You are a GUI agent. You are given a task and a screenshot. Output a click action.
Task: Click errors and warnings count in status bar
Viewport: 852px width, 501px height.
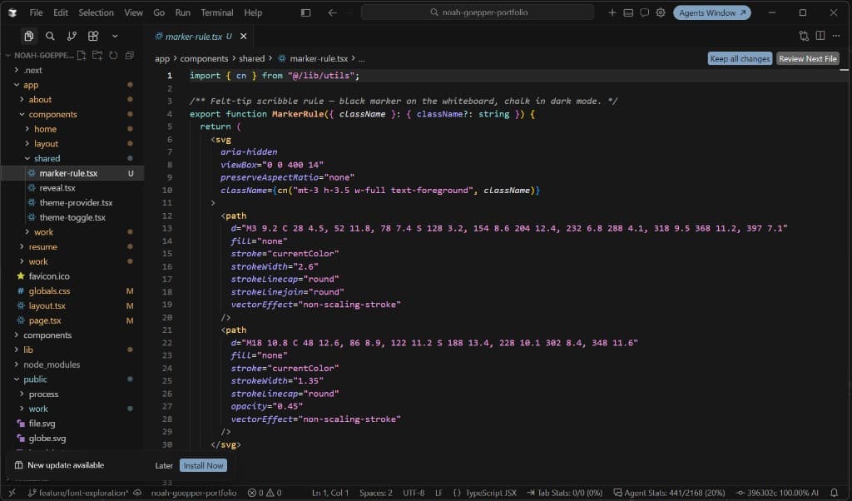(x=265, y=493)
